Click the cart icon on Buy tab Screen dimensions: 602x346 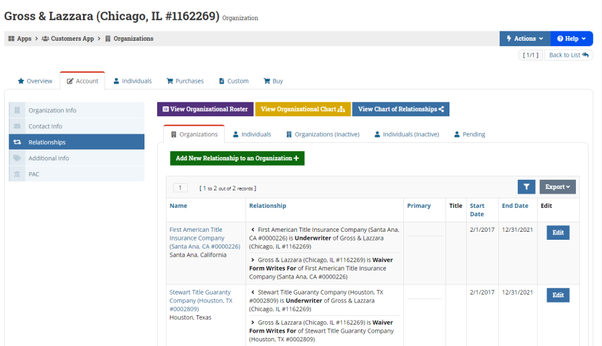266,81
